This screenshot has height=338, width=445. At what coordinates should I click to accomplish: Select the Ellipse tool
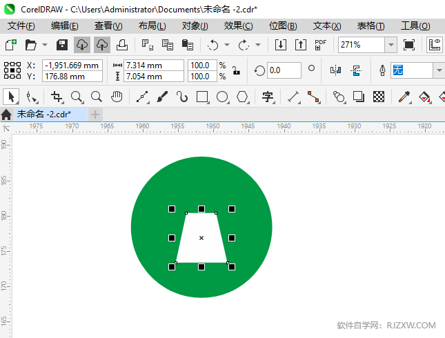pyautogui.click(x=222, y=97)
